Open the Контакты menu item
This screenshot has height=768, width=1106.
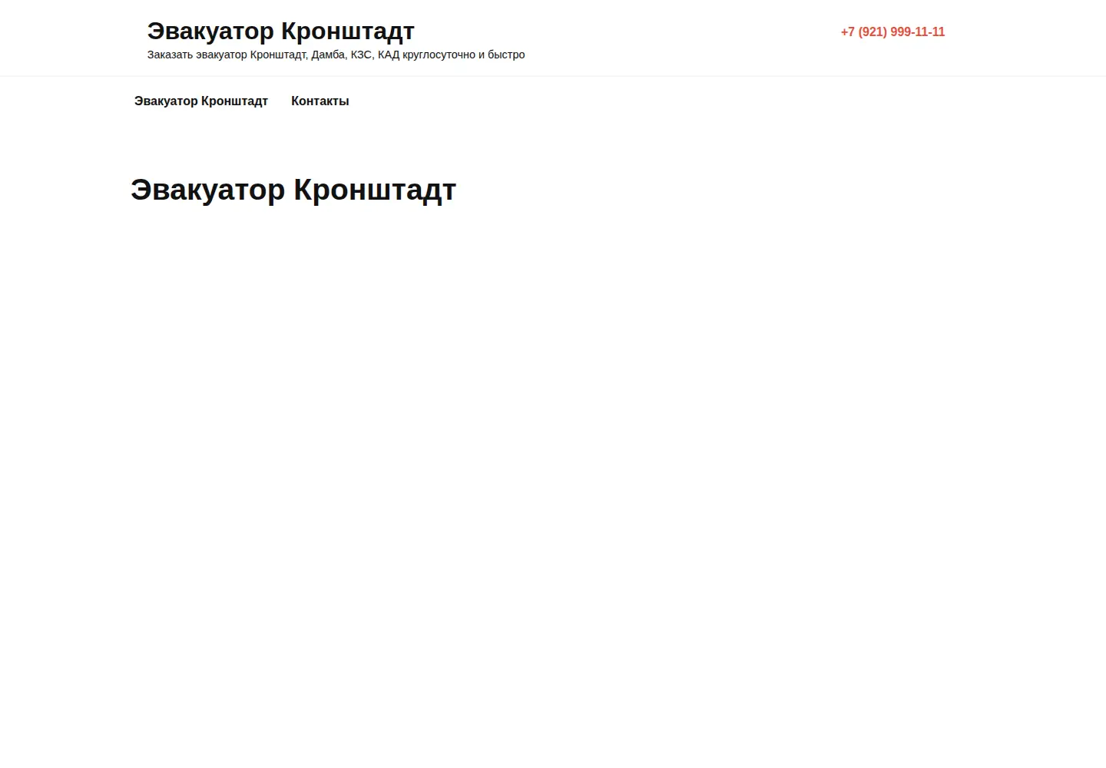click(x=320, y=101)
